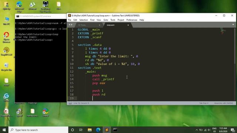Open the Selection menu
Screen dimensions: 237x133
84,20
